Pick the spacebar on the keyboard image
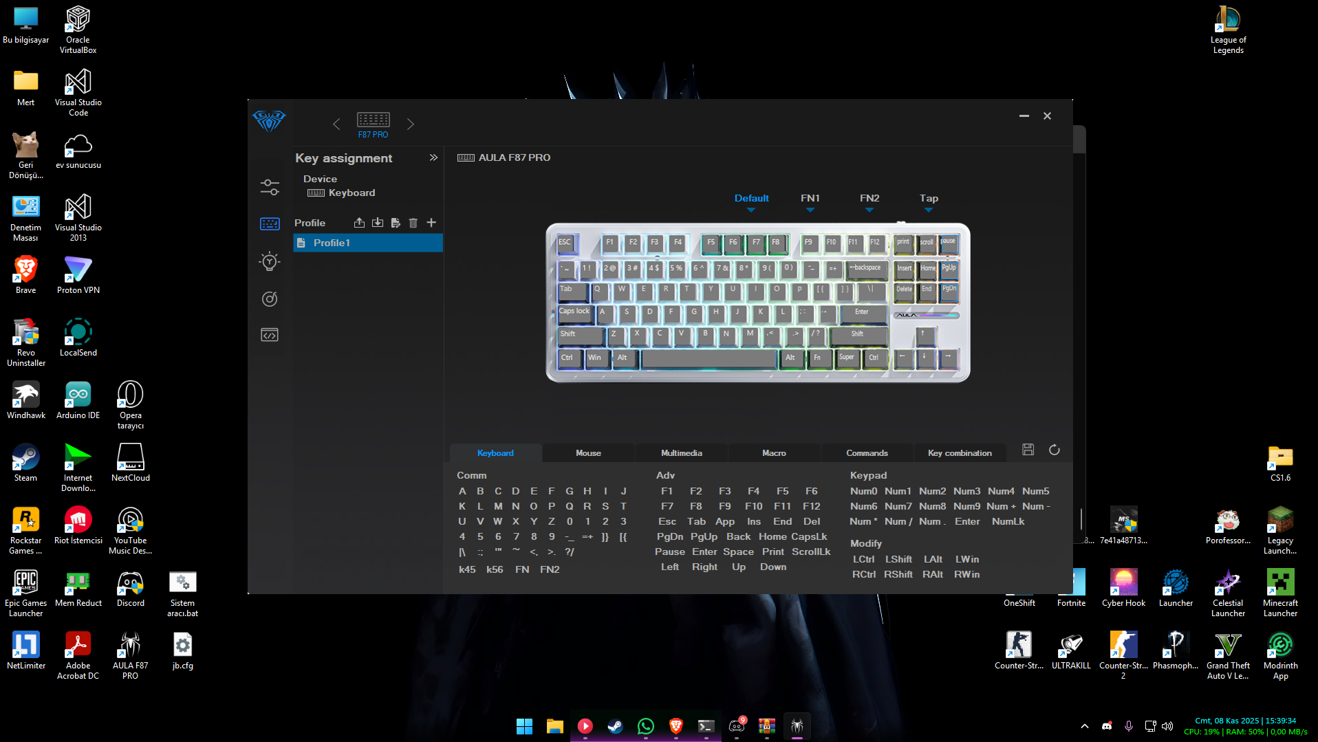1318x742 pixels. [709, 359]
